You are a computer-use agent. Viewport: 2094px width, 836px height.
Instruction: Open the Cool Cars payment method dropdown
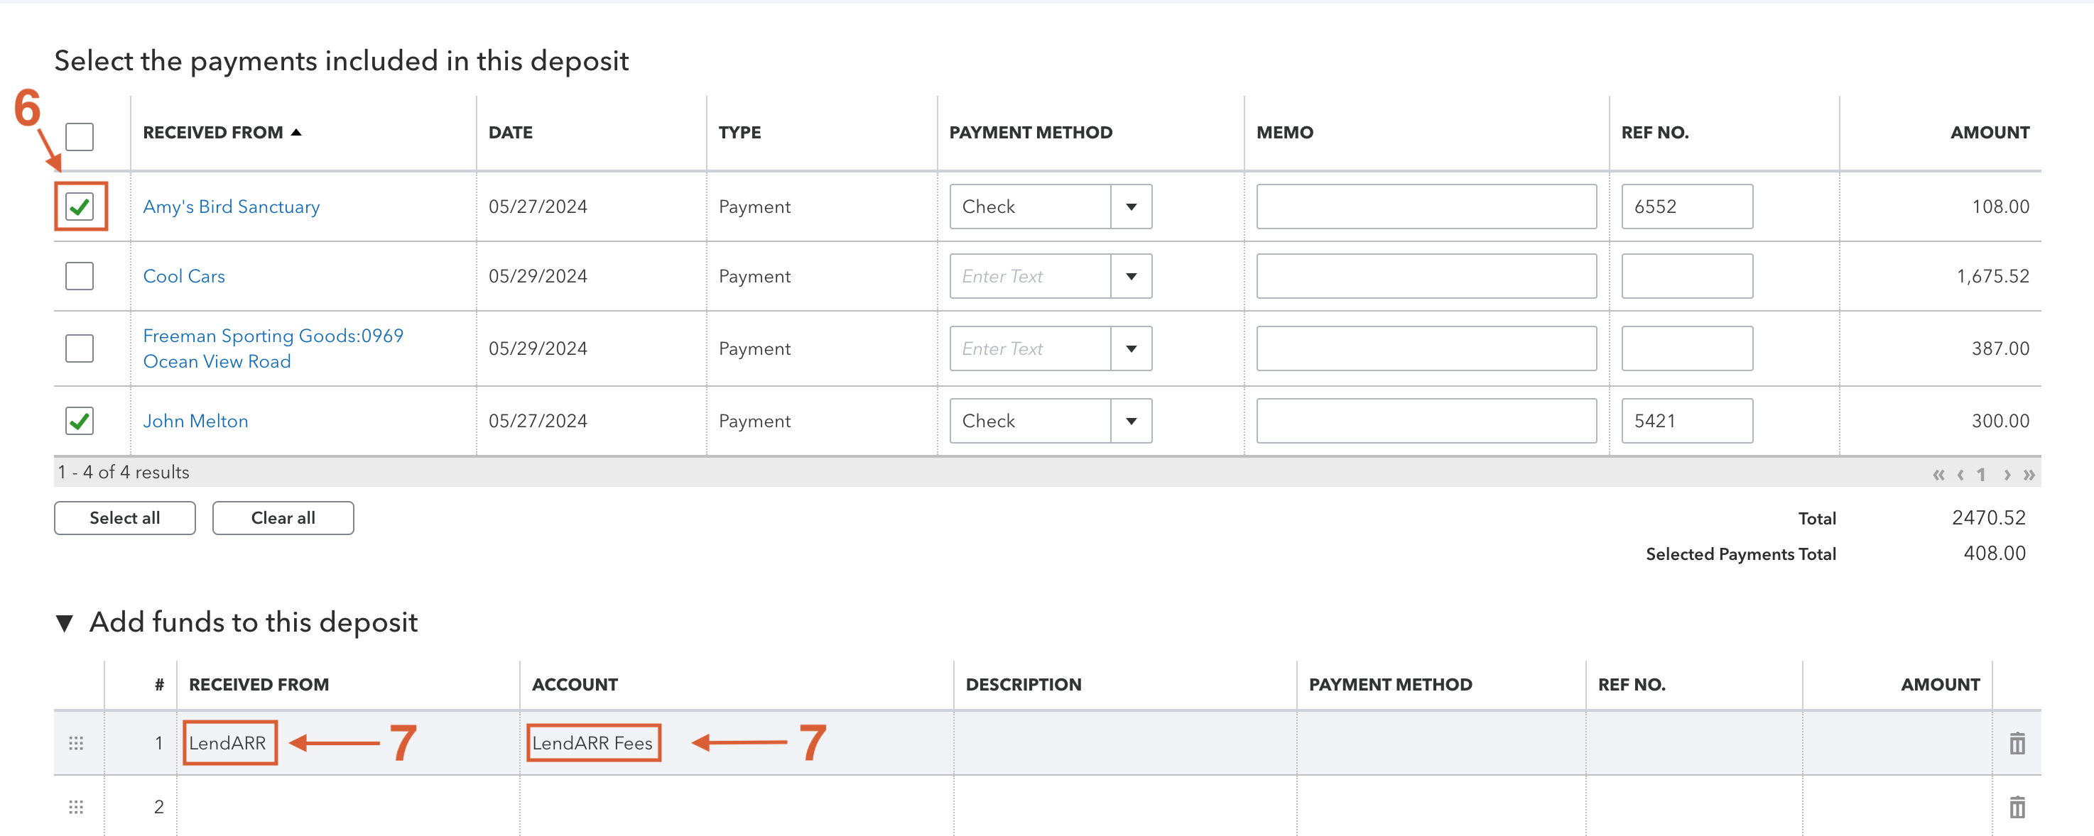1132,276
